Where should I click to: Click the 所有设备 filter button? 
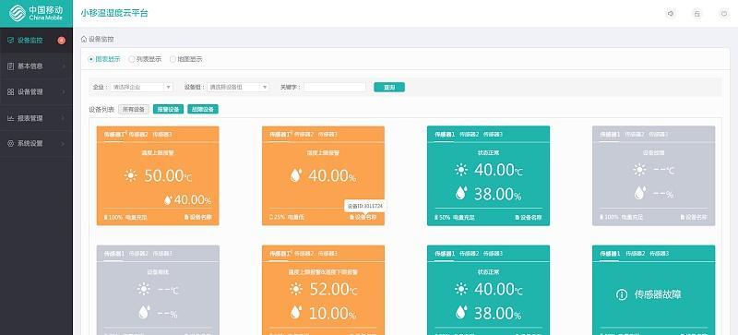pos(134,109)
